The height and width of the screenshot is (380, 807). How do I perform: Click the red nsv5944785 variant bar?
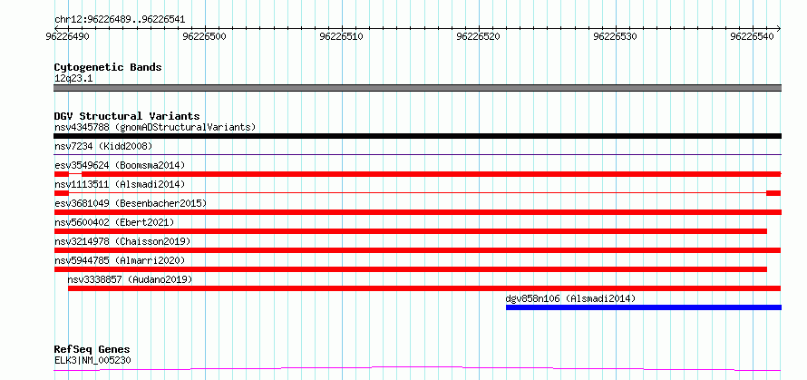click(410, 269)
